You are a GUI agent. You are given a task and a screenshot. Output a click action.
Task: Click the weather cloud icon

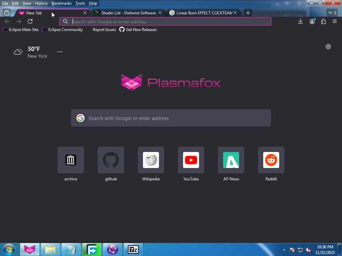tap(18, 52)
